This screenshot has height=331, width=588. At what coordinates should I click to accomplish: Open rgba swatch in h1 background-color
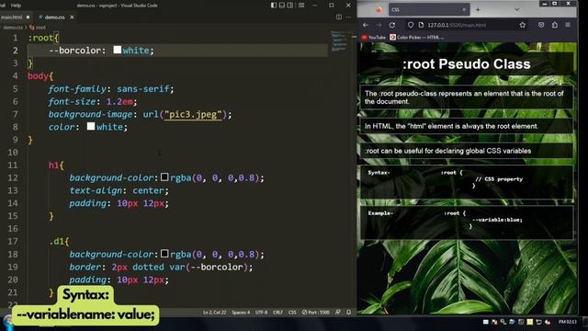164,177
